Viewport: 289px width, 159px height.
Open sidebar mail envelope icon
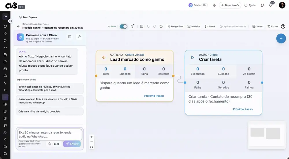5,69
